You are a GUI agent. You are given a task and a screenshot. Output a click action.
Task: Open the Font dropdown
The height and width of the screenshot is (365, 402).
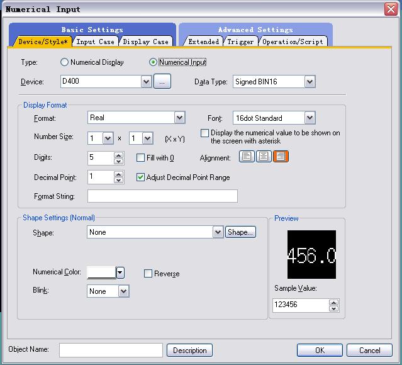309,118
